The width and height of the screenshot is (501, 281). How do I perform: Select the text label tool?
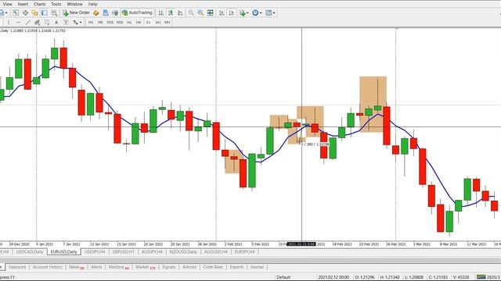coord(66,23)
